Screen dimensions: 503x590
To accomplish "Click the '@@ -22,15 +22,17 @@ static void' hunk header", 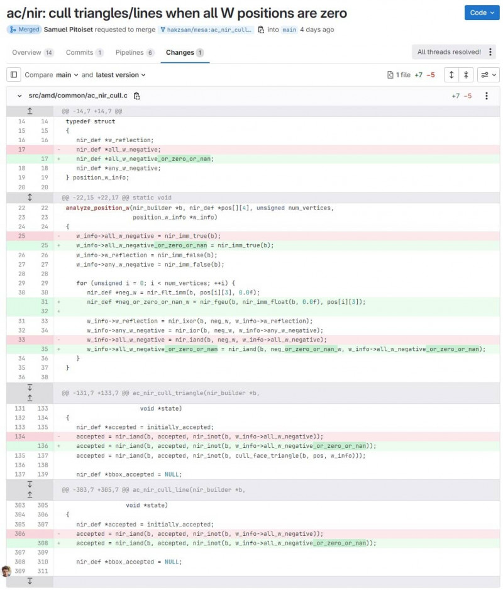I will [x=116, y=198].
